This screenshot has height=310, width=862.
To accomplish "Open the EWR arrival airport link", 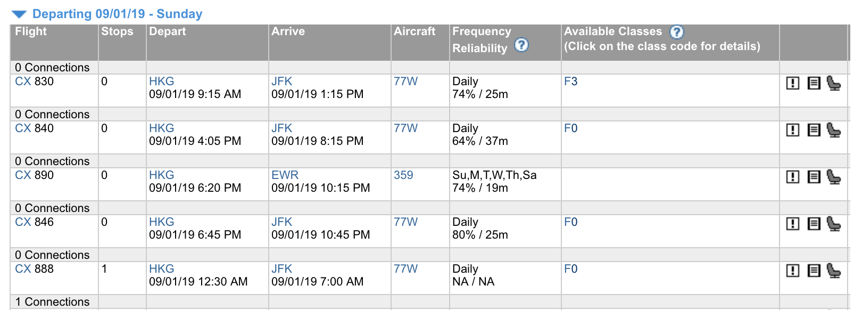I will (285, 175).
